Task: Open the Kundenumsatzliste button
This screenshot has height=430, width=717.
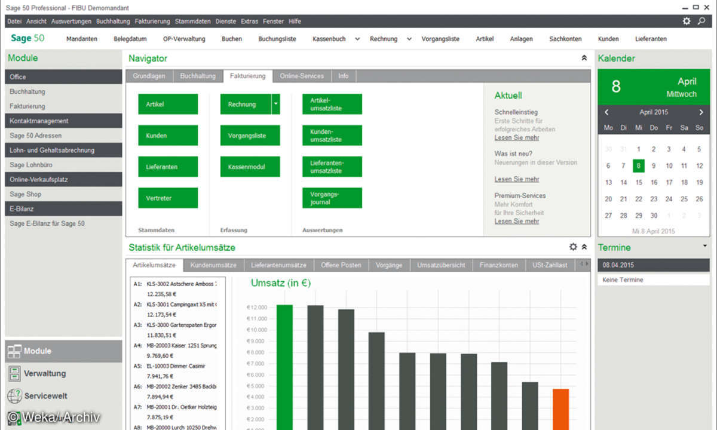Action: [x=332, y=136]
